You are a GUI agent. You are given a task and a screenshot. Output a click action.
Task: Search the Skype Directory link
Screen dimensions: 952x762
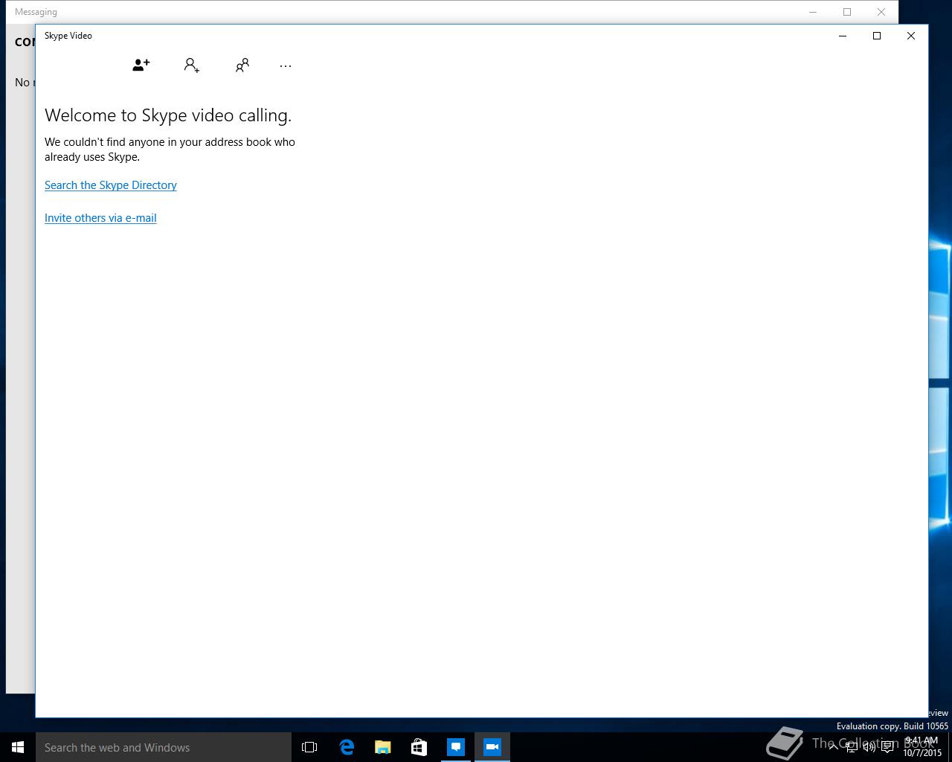[111, 185]
